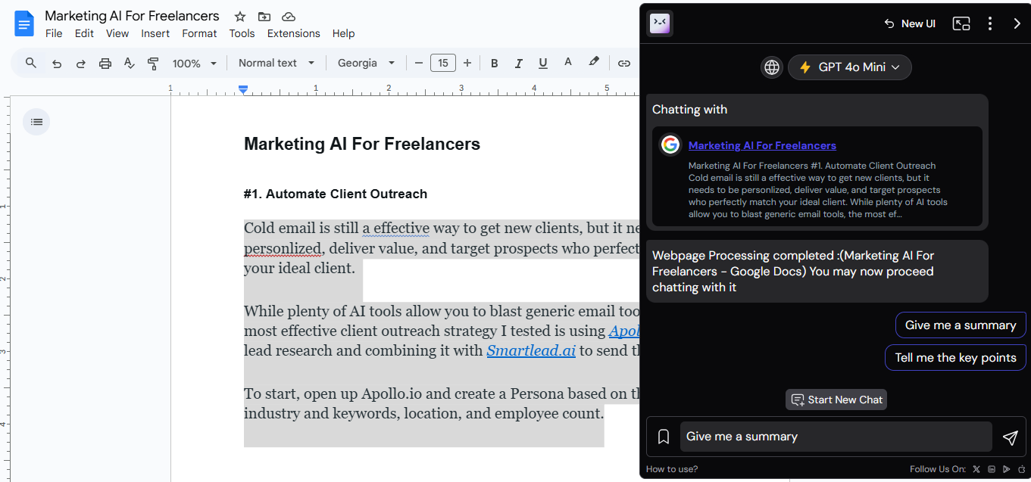The image size is (1031, 482).
Task: Toggle bold formatting
Action: (495, 64)
